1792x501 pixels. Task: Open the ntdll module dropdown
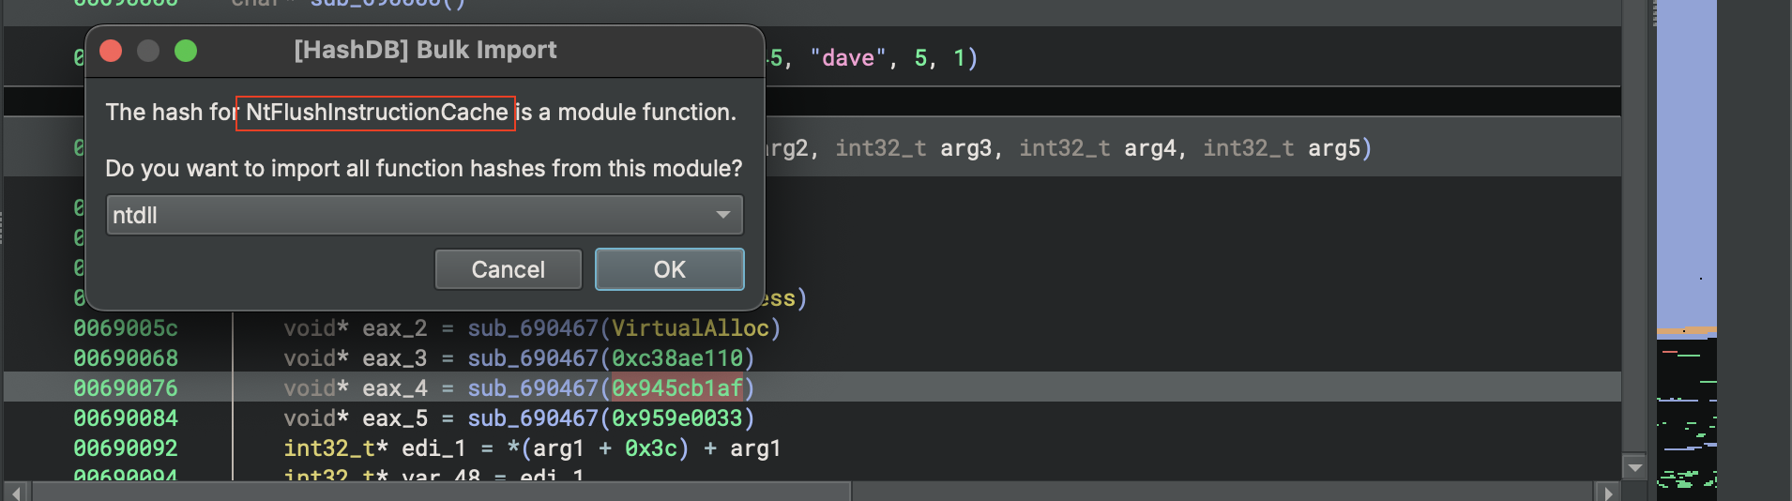[x=424, y=215]
